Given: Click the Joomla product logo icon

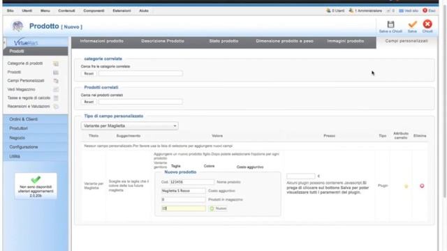Looking at the screenshot, I should [17, 26].
